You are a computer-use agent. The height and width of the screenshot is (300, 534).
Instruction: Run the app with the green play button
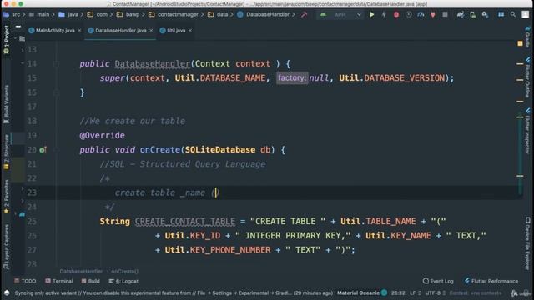(x=371, y=15)
